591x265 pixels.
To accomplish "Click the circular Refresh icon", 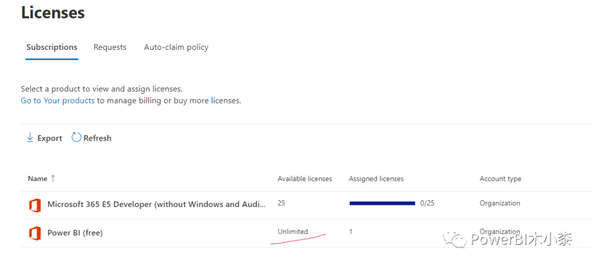I will [x=76, y=138].
